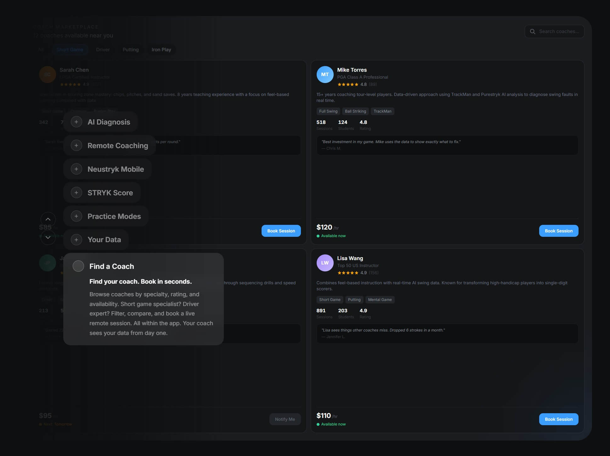610x456 pixels.
Task: Book Session with Lisa Wang
Action: point(558,419)
